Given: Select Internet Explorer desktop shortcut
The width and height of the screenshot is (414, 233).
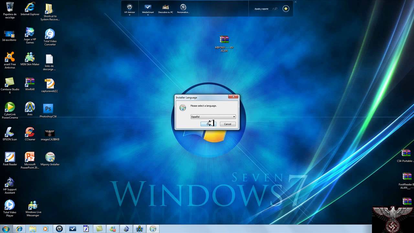Looking at the screenshot, I should point(30,9).
